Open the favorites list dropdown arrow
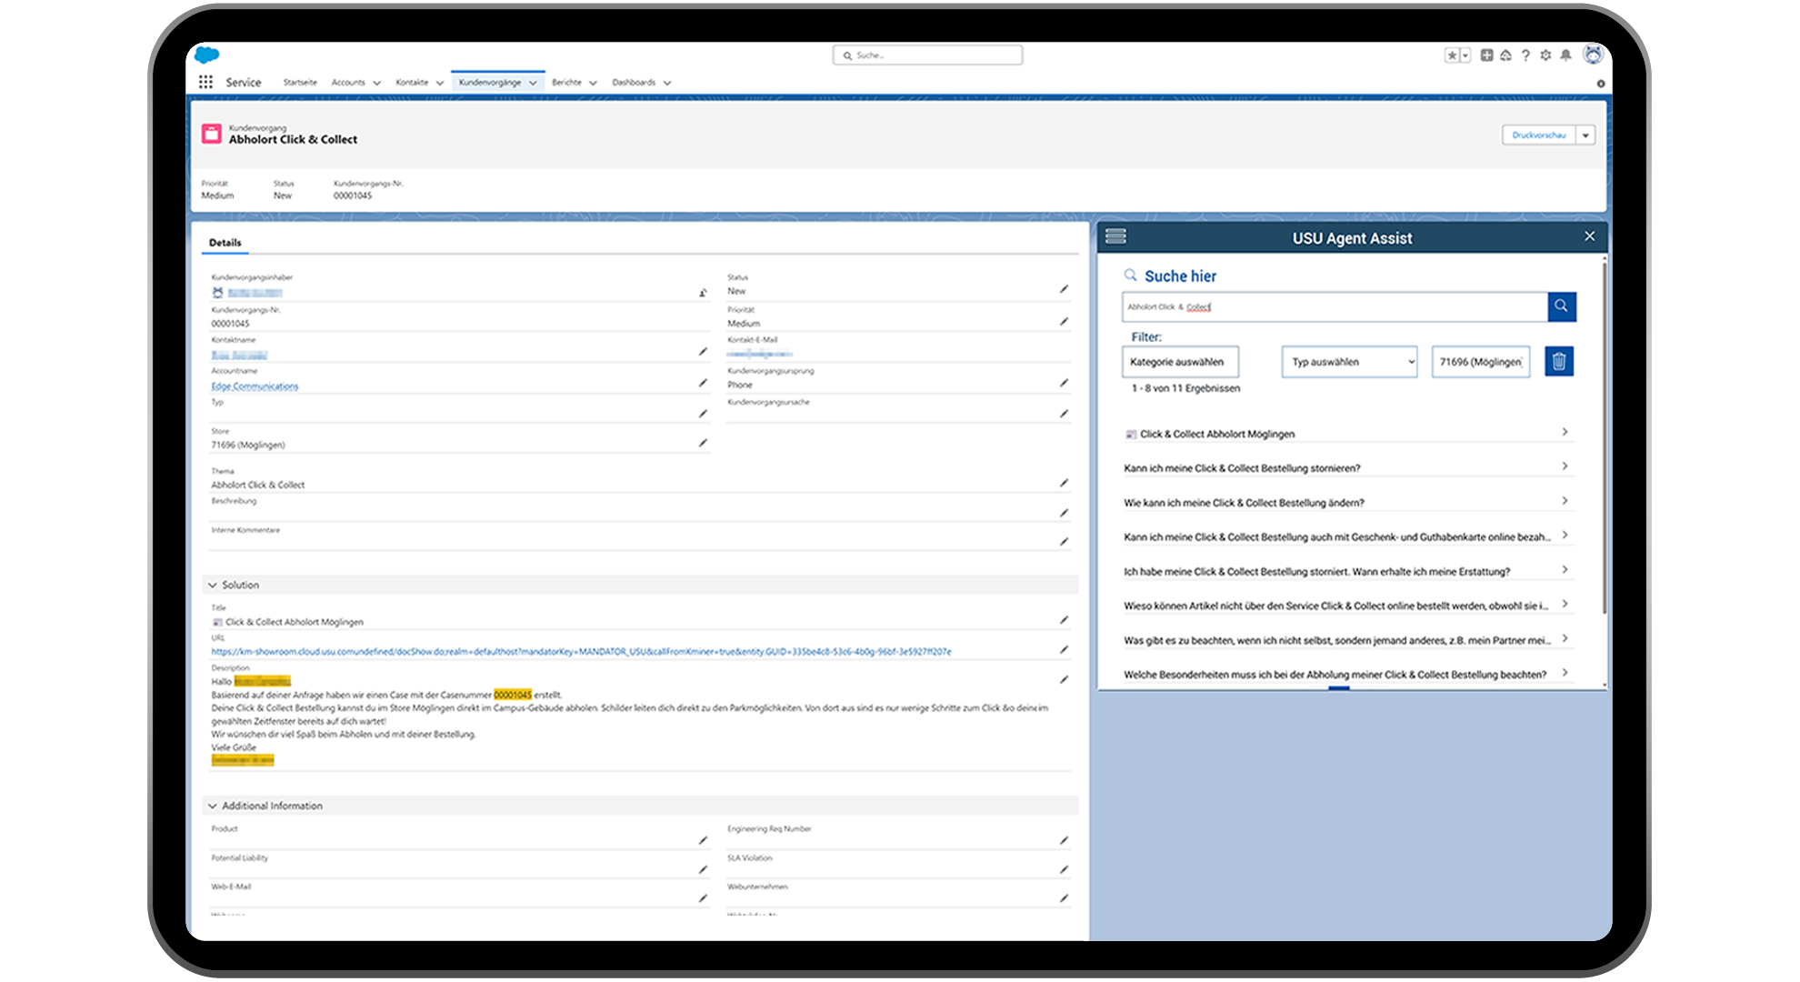Viewport: 1800px width, 982px height. tap(1465, 55)
